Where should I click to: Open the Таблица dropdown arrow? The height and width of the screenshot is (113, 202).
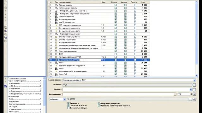(x=191, y=90)
